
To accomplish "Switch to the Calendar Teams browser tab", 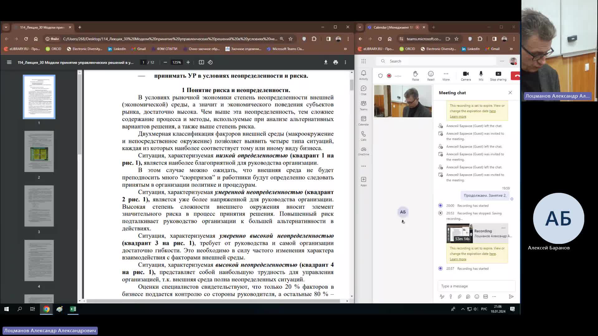I will (393, 27).
